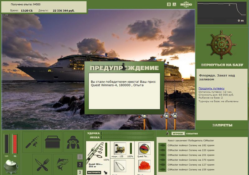Click the 'Получено опыта: 94500' text
The height and width of the screenshot is (175, 249).
click(x=26, y=4)
